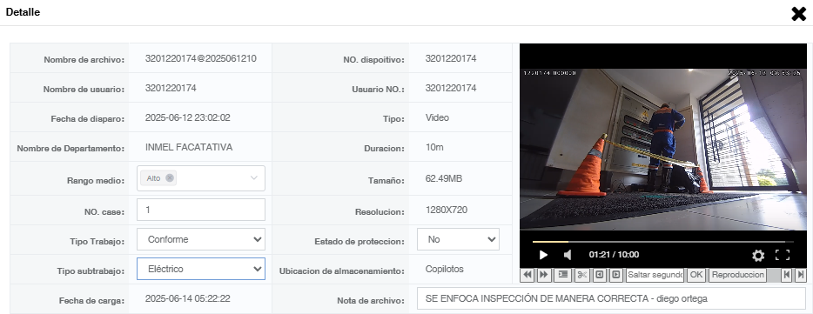813x314 pixels.
Task: Enter fullscreen video mode
Action: point(783,255)
